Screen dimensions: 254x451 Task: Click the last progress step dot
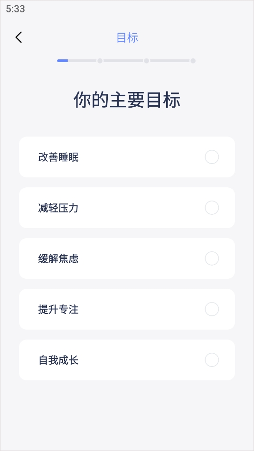193,61
